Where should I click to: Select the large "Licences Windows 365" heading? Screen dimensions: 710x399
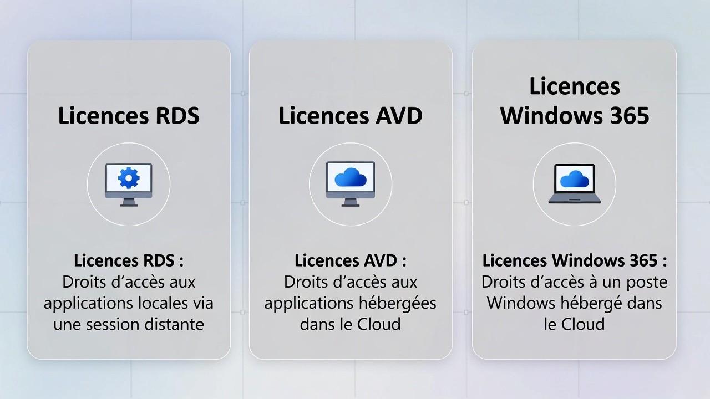[575, 101]
